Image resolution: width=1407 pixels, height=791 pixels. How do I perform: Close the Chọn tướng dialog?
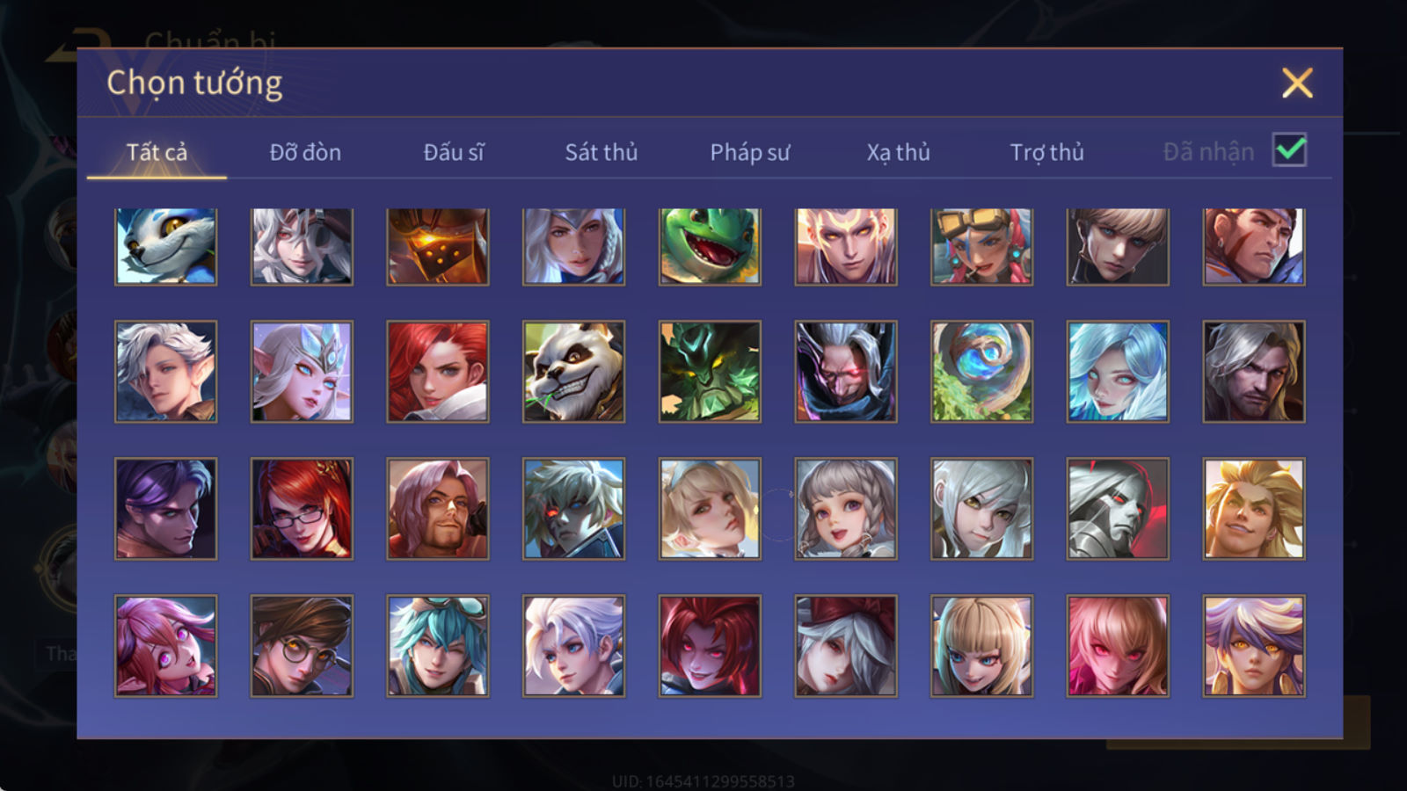click(1297, 83)
